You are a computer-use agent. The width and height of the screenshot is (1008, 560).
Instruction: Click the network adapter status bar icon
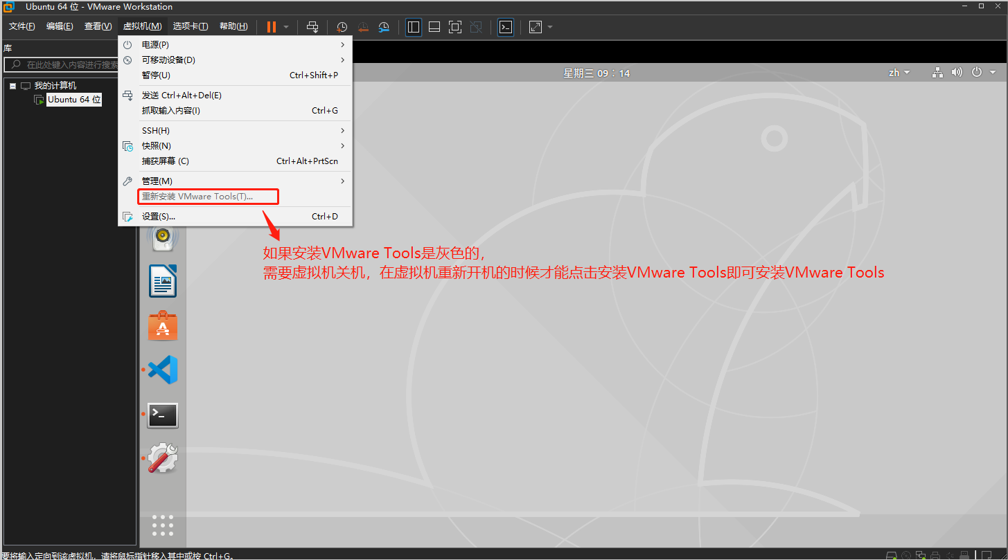click(x=921, y=555)
